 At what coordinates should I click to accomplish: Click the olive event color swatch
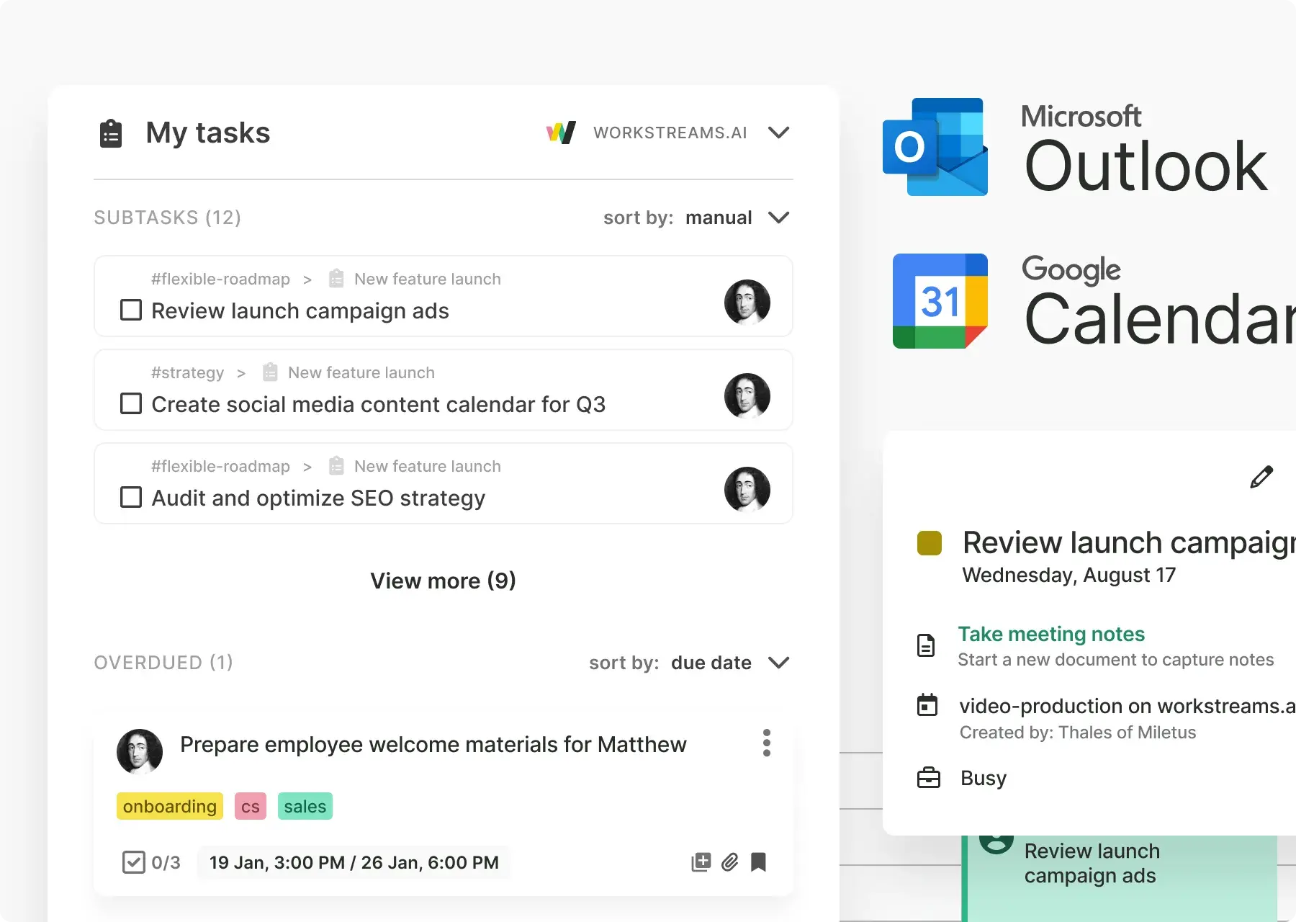(x=929, y=543)
